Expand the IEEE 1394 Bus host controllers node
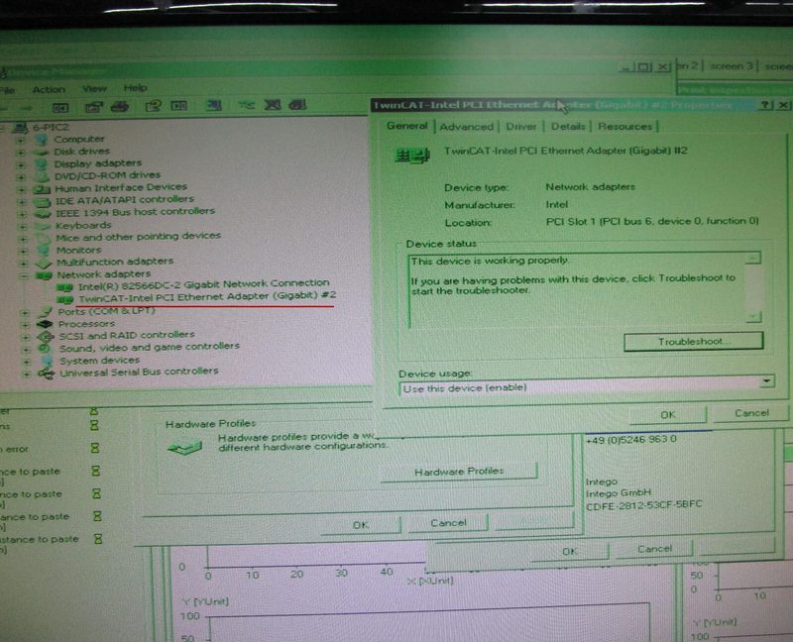 coord(22,214)
